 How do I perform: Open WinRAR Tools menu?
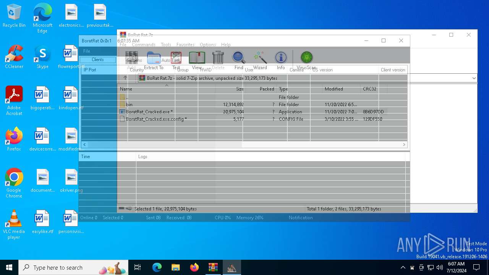pos(166,45)
